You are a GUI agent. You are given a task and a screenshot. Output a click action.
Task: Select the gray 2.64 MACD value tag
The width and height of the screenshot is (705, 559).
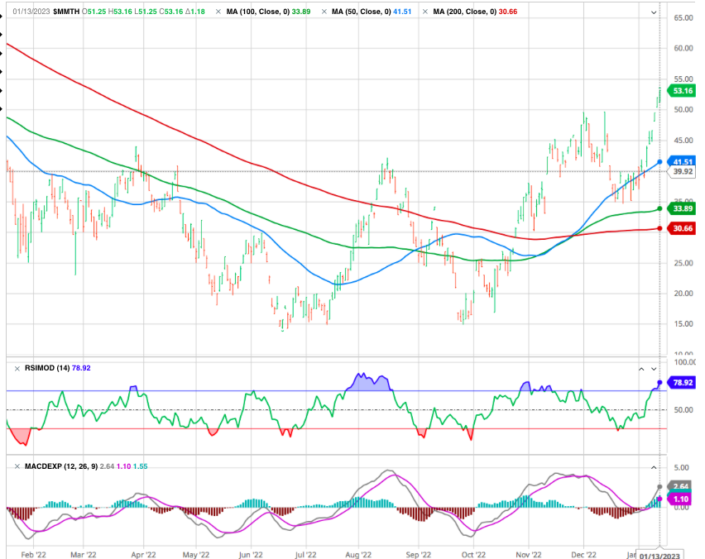681,486
